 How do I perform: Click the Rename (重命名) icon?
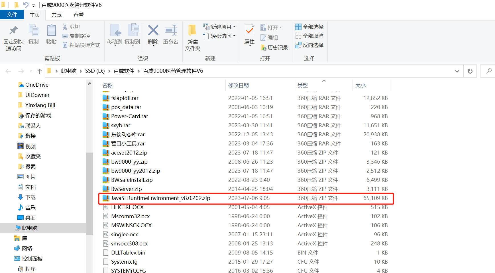[171, 31]
